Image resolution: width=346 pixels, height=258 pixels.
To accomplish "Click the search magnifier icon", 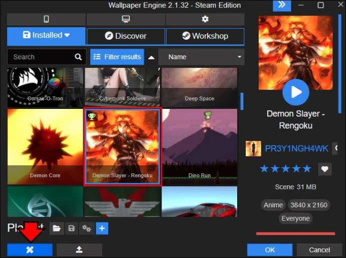I will (78, 57).
